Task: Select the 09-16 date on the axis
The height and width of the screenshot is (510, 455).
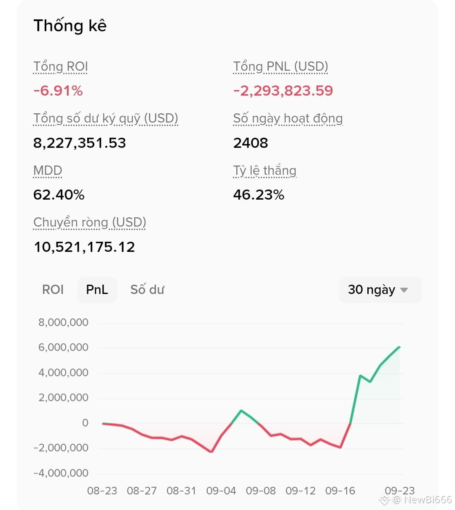Action: 340,491
